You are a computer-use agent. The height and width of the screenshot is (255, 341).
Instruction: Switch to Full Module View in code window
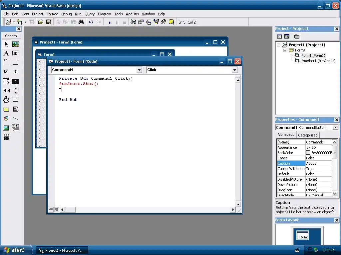pos(57,209)
